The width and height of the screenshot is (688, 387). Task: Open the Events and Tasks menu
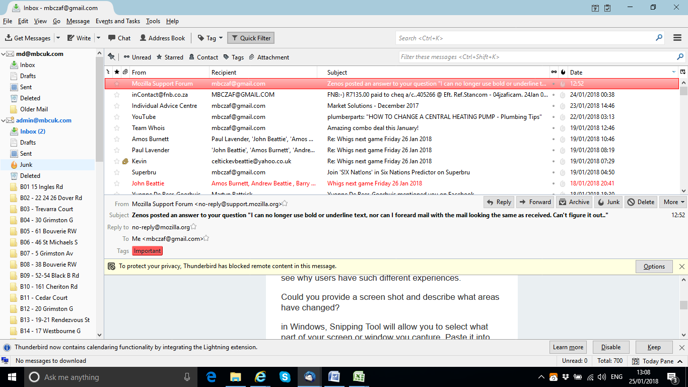click(x=118, y=21)
